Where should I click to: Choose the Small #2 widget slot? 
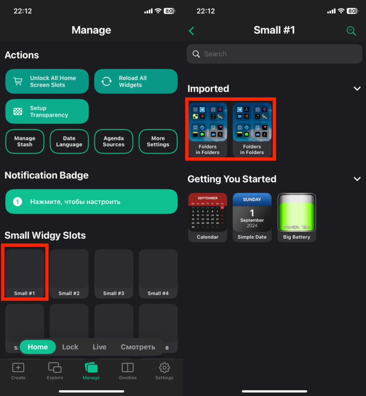click(69, 274)
